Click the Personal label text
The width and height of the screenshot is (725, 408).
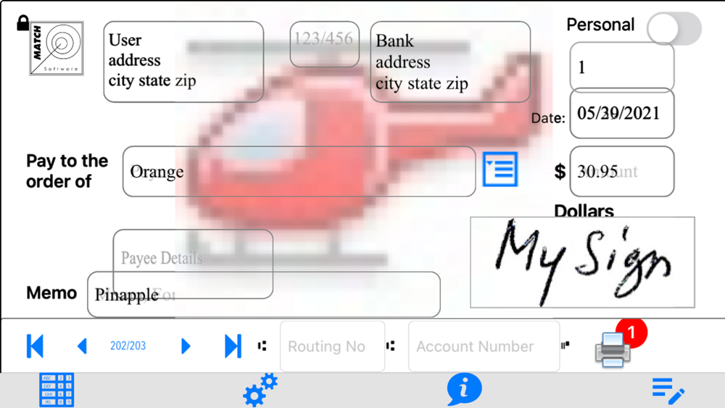(600, 25)
